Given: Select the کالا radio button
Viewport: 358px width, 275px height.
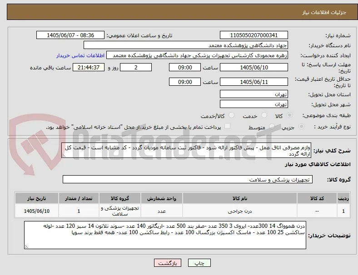Looking at the screenshot, I should point(289,115).
